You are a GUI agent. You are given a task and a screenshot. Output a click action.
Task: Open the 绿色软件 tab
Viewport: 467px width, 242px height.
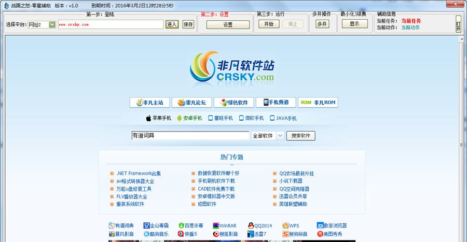(234, 103)
